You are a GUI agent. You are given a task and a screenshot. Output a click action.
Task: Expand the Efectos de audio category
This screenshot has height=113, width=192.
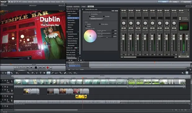pos(78,50)
